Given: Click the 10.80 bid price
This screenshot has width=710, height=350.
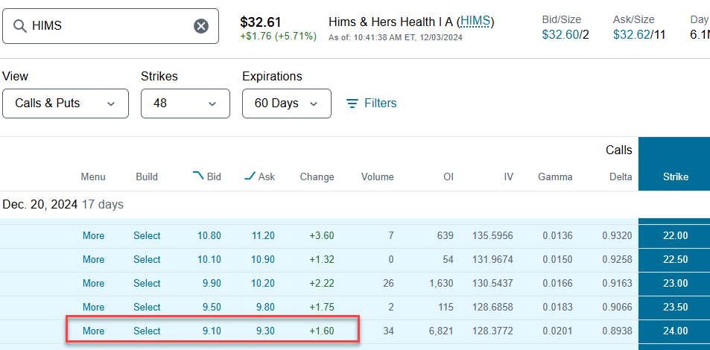Looking at the screenshot, I should tap(209, 236).
